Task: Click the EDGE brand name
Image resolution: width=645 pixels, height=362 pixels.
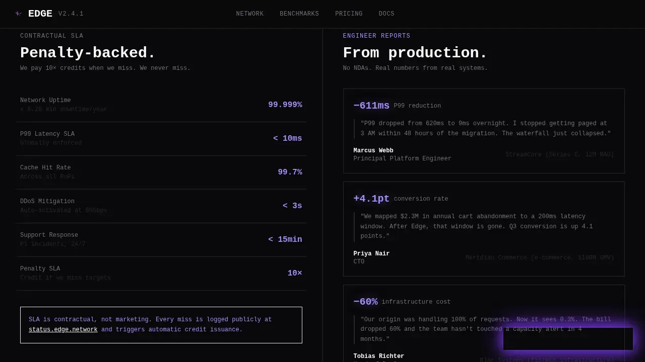Action: point(40,14)
